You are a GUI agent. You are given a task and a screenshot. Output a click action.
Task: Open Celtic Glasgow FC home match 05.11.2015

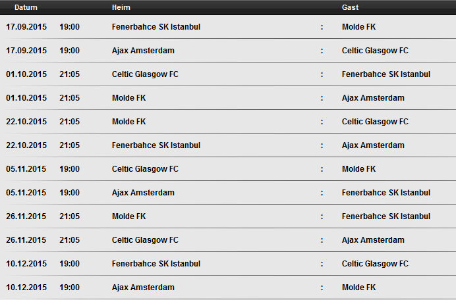click(145, 169)
